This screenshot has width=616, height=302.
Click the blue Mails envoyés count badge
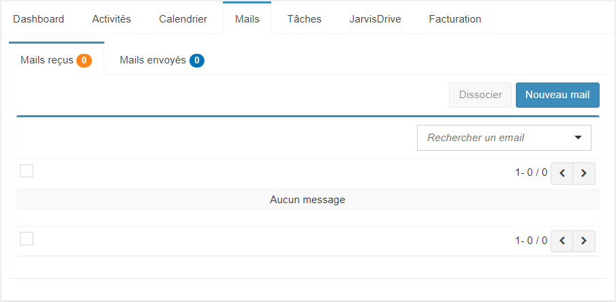197,61
